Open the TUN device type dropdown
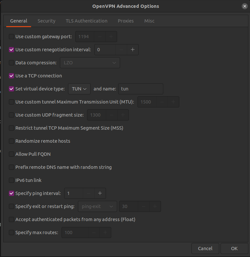Image resolution: width=250 pixels, height=257 pixels. (x=79, y=89)
